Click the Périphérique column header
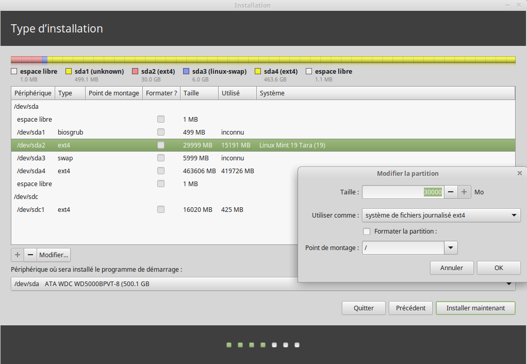The height and width of the screenshot is (364, 527). click(x=33, y=93)
